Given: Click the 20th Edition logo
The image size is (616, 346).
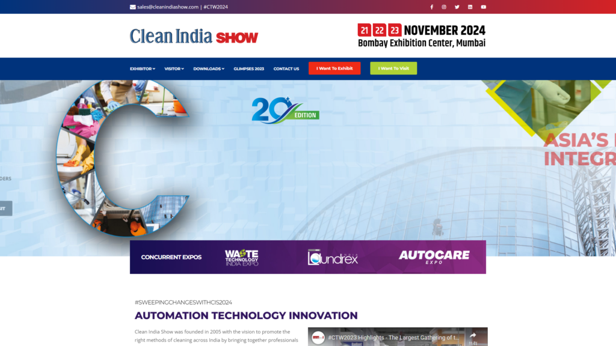Looking at the screenshot, I should coord(285,111).
